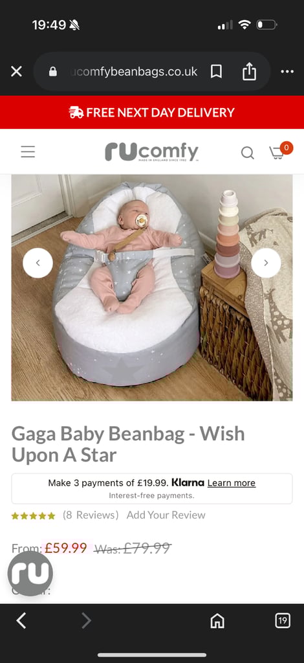The height and width of the screenshot is (663, 304).
Task: Open the shopping cart icon
Action: (x=280, y=151)
